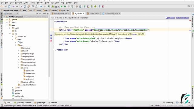This screenshot has height=109, width=194.
Task: Navigate forward arrow icon
Action: (x=45, y=6)
